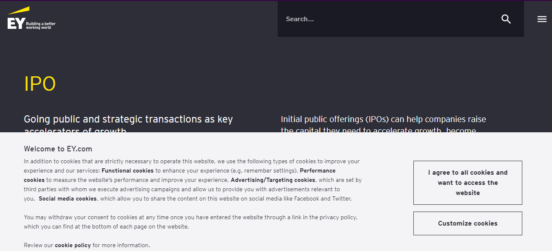Click the bold 'Performance cookies' text
Image resolution: width=552 pixels, height=251 pixels.
pos(317,170)
